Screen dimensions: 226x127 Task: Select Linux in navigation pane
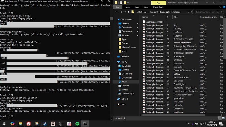tap(123, 104)
